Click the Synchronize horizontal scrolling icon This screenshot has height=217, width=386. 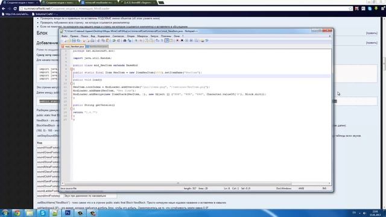(x=151, y=40)
